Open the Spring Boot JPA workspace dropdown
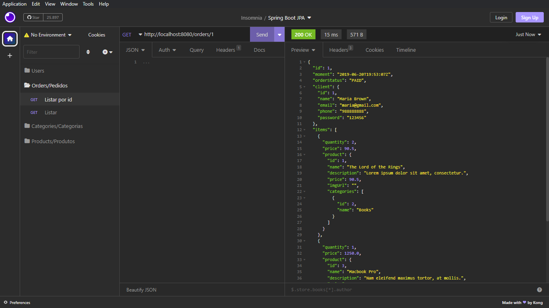The width and height of the screenshot is (549, 308). (x=290, y=18)
